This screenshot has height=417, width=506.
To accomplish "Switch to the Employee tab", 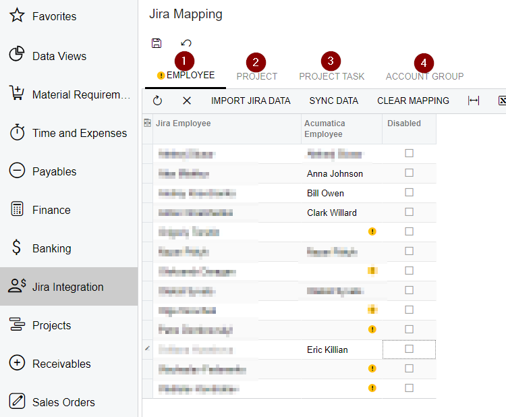I will 190,75.
